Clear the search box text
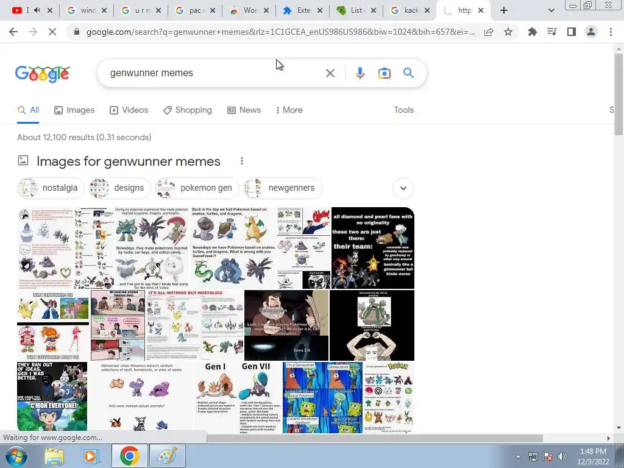Viewport: 624px width, 468px height. click(330, 73)
